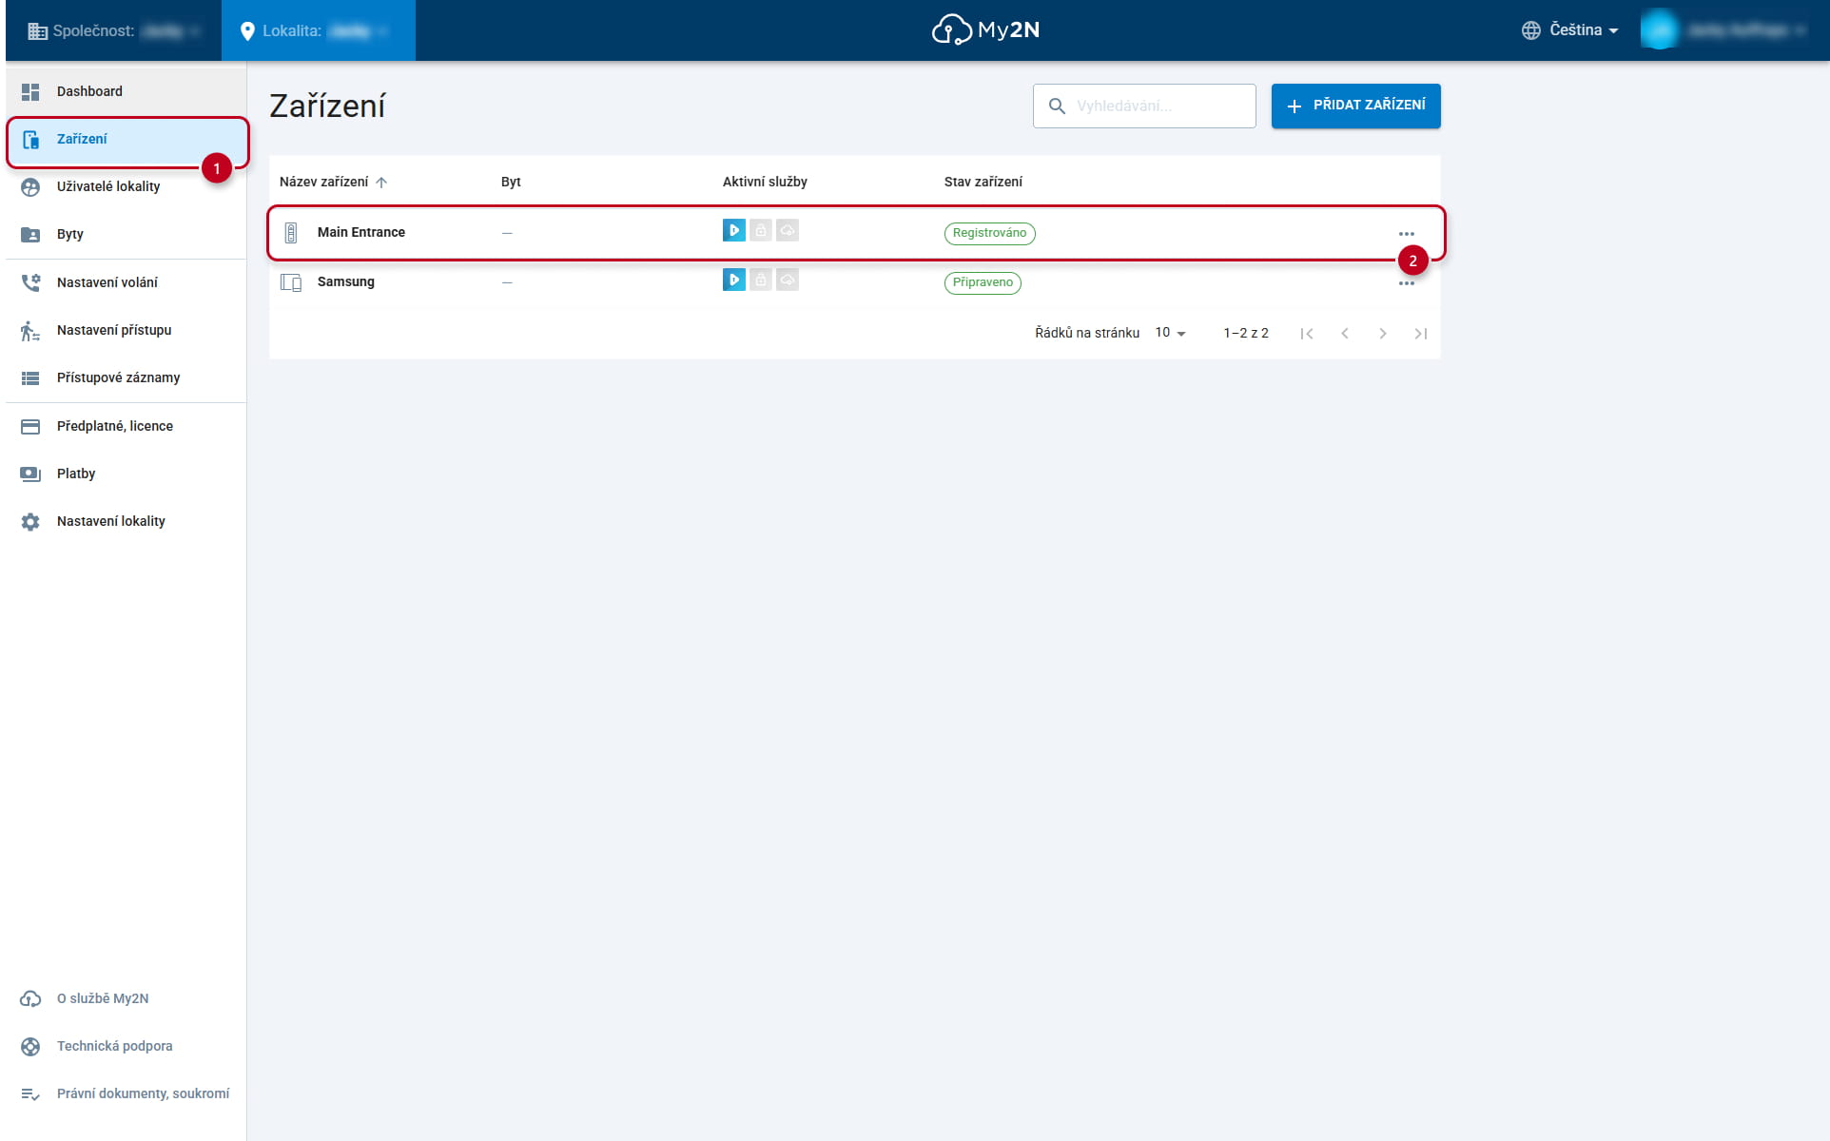Click the Uživatelé lokality people icon
The height and width of the screenshot is (1141, 1830).
coord(30,187)
